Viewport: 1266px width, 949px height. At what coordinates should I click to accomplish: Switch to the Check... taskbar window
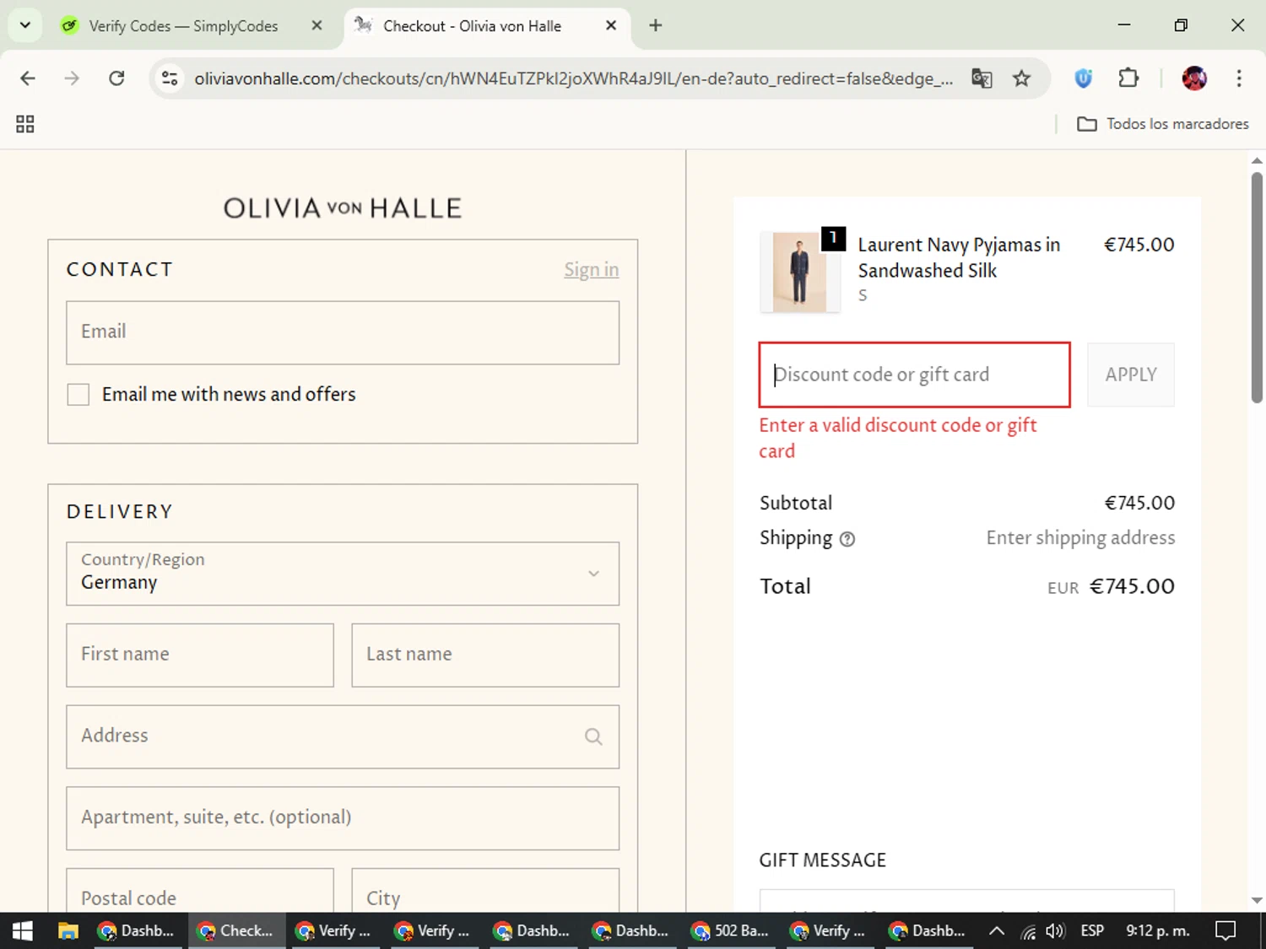[235, 930]
